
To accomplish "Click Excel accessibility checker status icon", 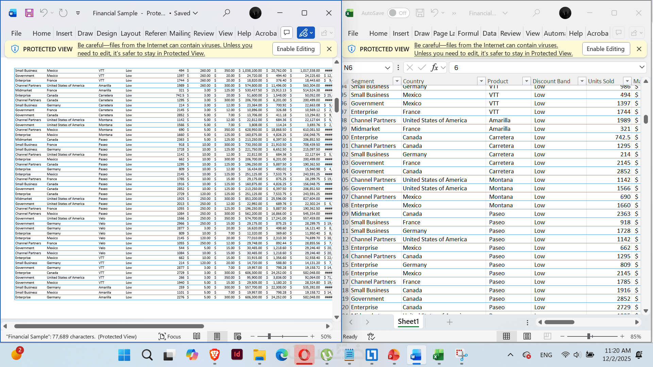I will coord(371,336).
